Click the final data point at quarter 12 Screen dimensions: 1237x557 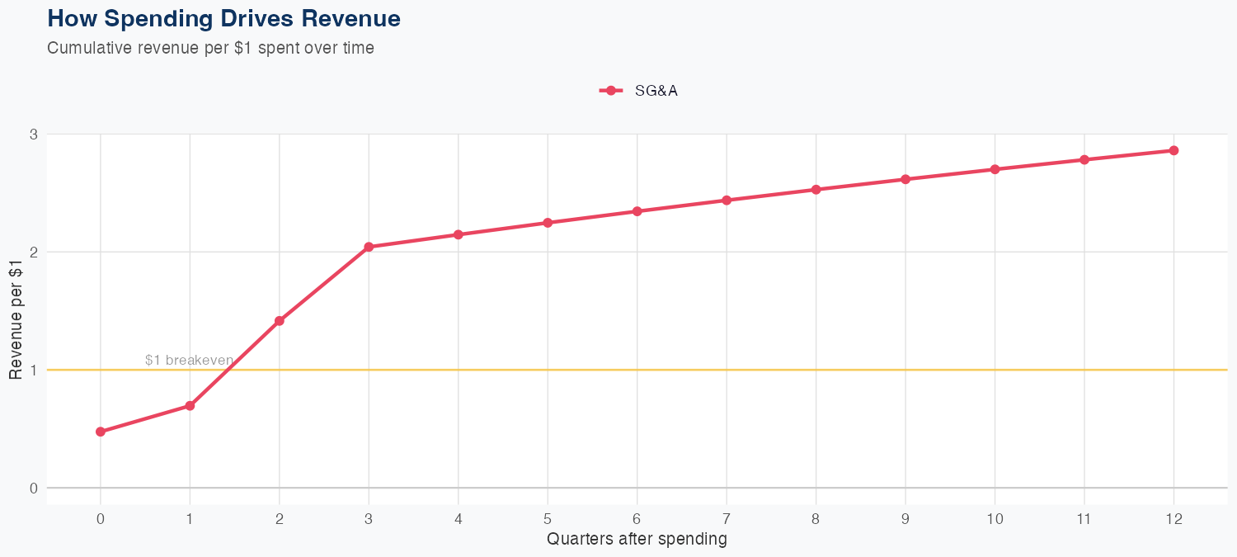point(1174,150)
